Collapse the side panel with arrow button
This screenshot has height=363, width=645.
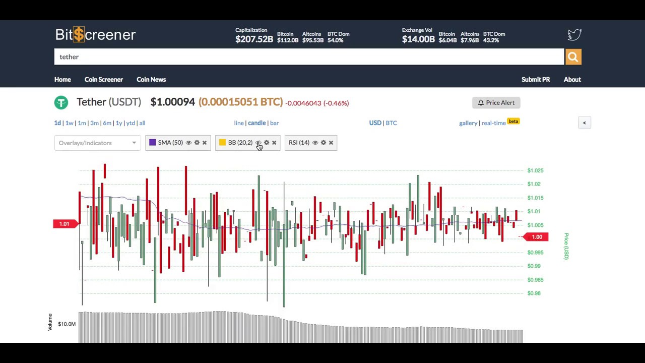pyautogui.click(x=585, y=123)
